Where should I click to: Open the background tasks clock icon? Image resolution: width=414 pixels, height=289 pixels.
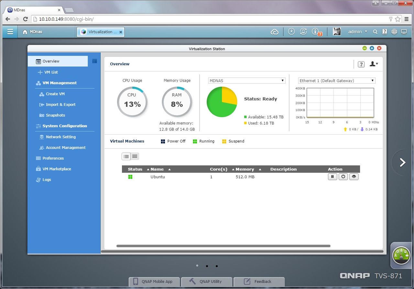click(x=291, y=31)
